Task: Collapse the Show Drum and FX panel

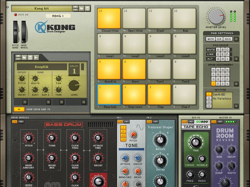Action: point(19,109)
